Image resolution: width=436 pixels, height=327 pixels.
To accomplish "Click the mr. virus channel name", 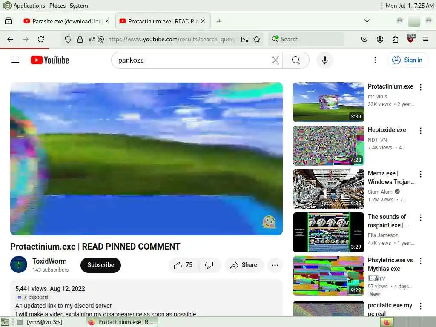I will click(377, 97).
